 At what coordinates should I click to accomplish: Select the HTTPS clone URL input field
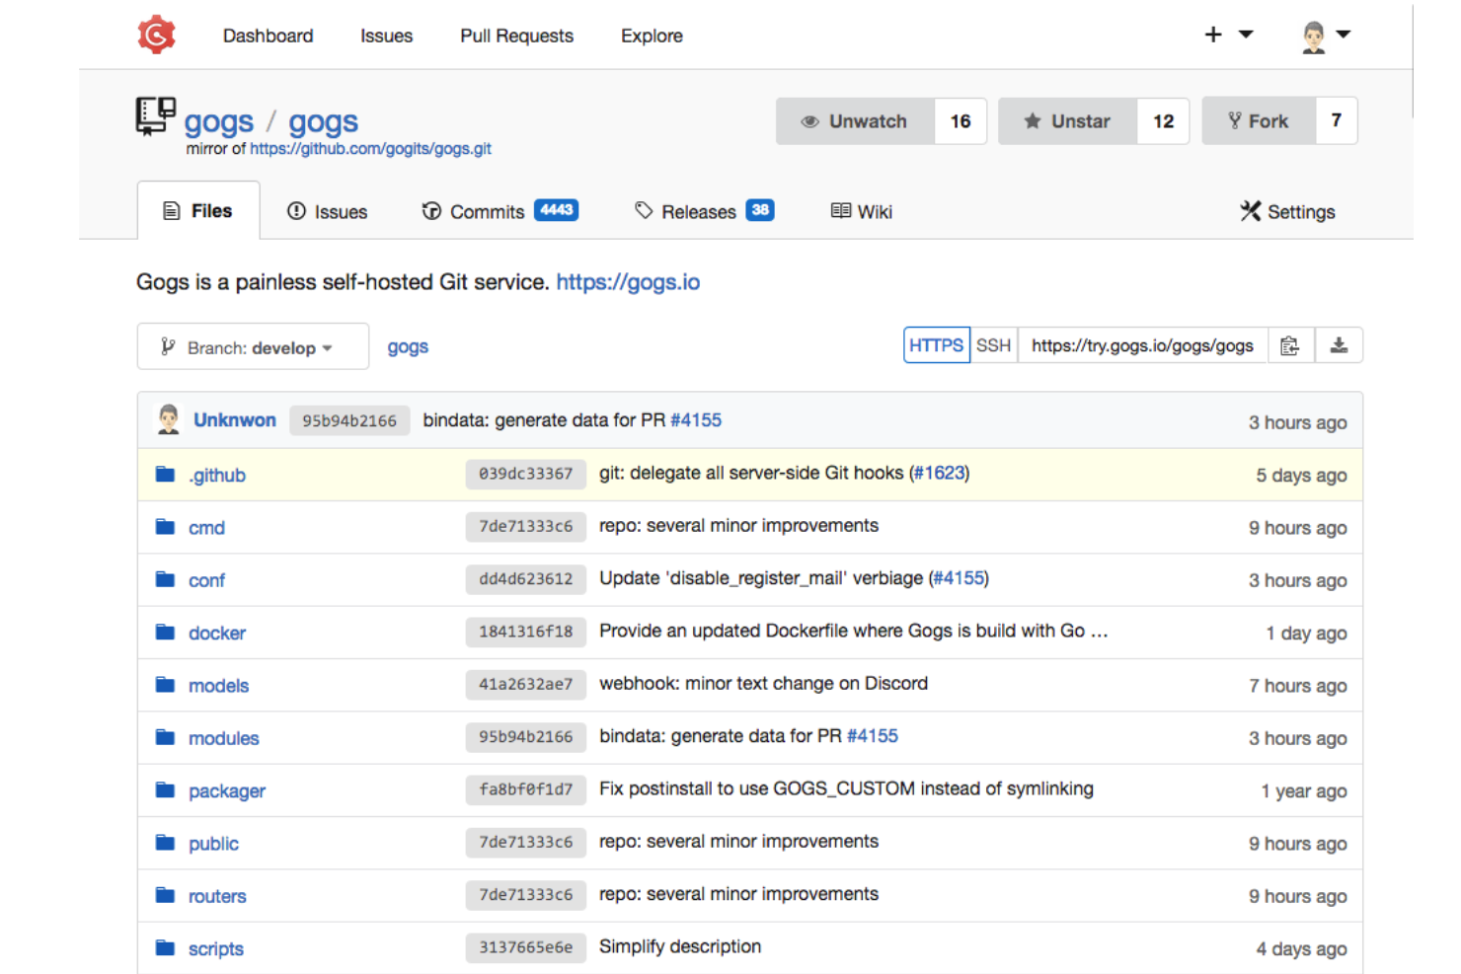[1140, 345]
